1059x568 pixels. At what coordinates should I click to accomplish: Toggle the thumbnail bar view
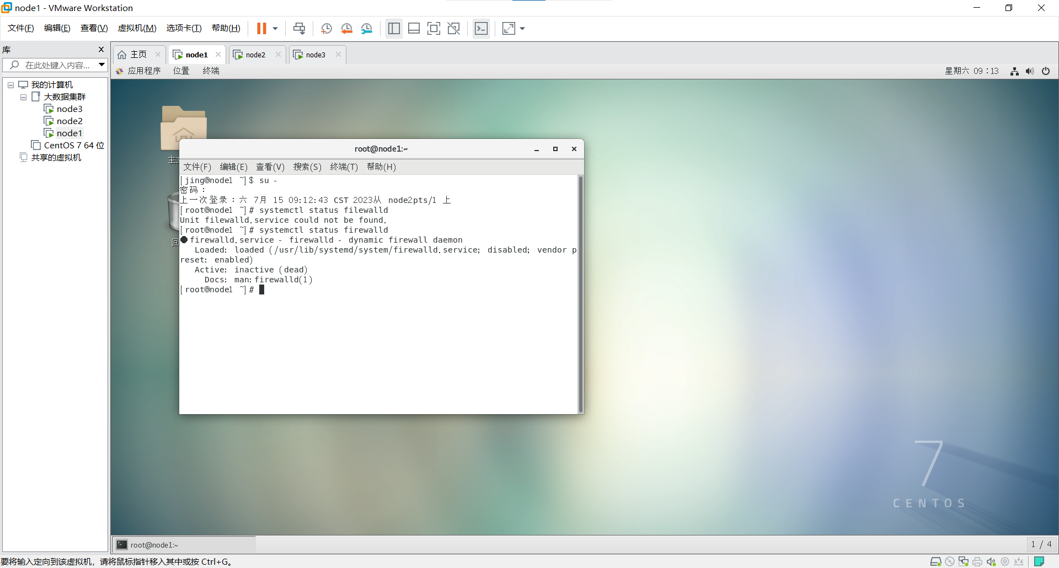414,28
